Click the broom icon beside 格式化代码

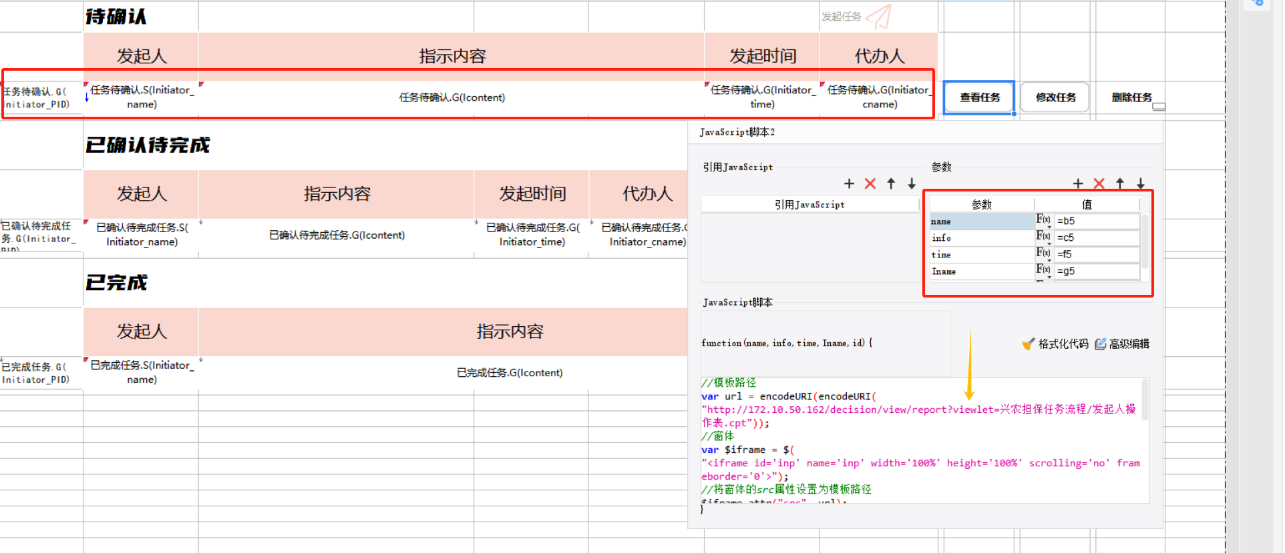tap(1028, 344)
